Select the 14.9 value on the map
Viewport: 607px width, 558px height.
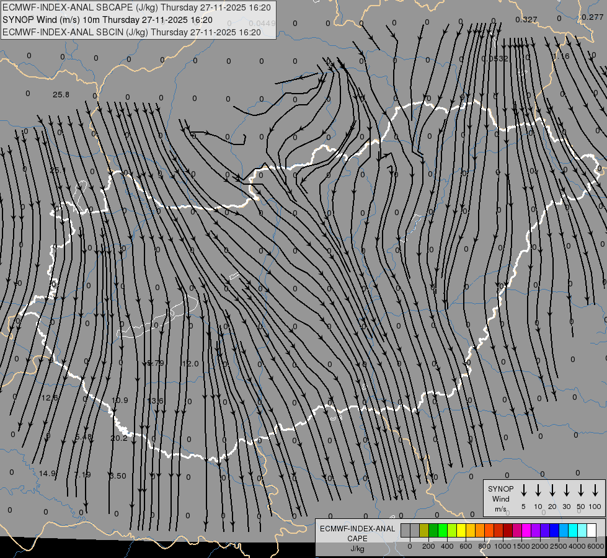point(47,474)
